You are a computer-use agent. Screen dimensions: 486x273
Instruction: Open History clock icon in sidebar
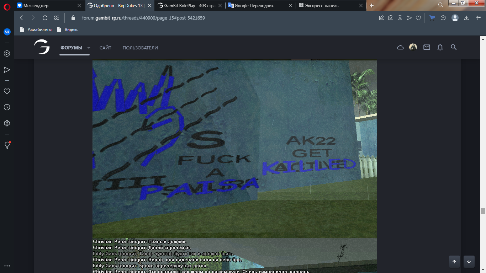coord(7,107)
